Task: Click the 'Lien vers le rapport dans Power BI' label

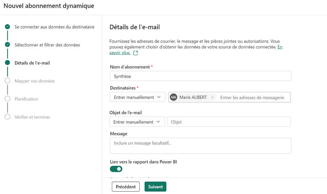Action: tap(143, 162)
